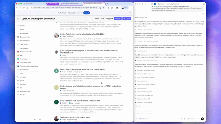This screenshot has height=124, width=221.
Task: Click the browser back arrow
Action: coord(17,8)
